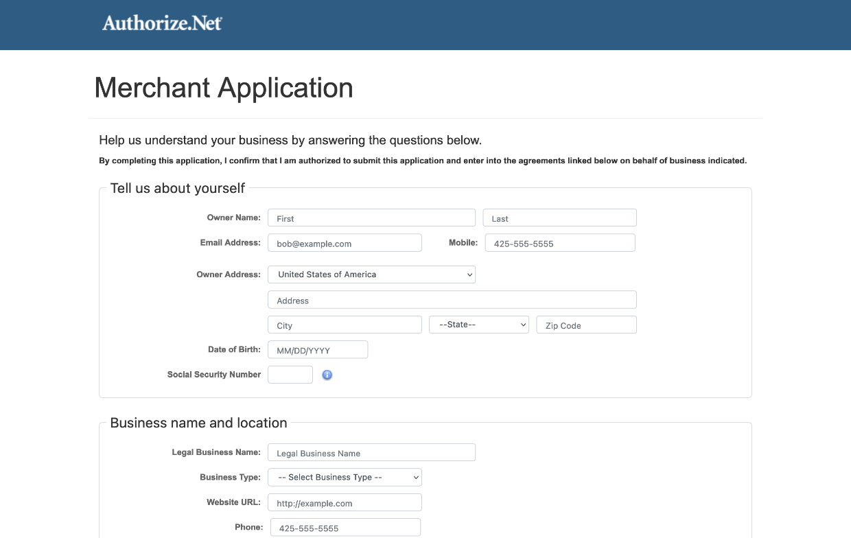Screen dimensions: 851x538
Task: Click the Tell us about yourself section title
Action: click(x=178, y=188)
